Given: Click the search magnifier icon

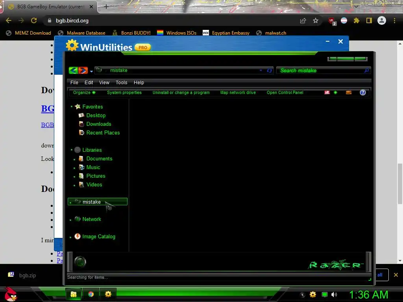Looking at the screenshot, I should click(x=366, y=70).
